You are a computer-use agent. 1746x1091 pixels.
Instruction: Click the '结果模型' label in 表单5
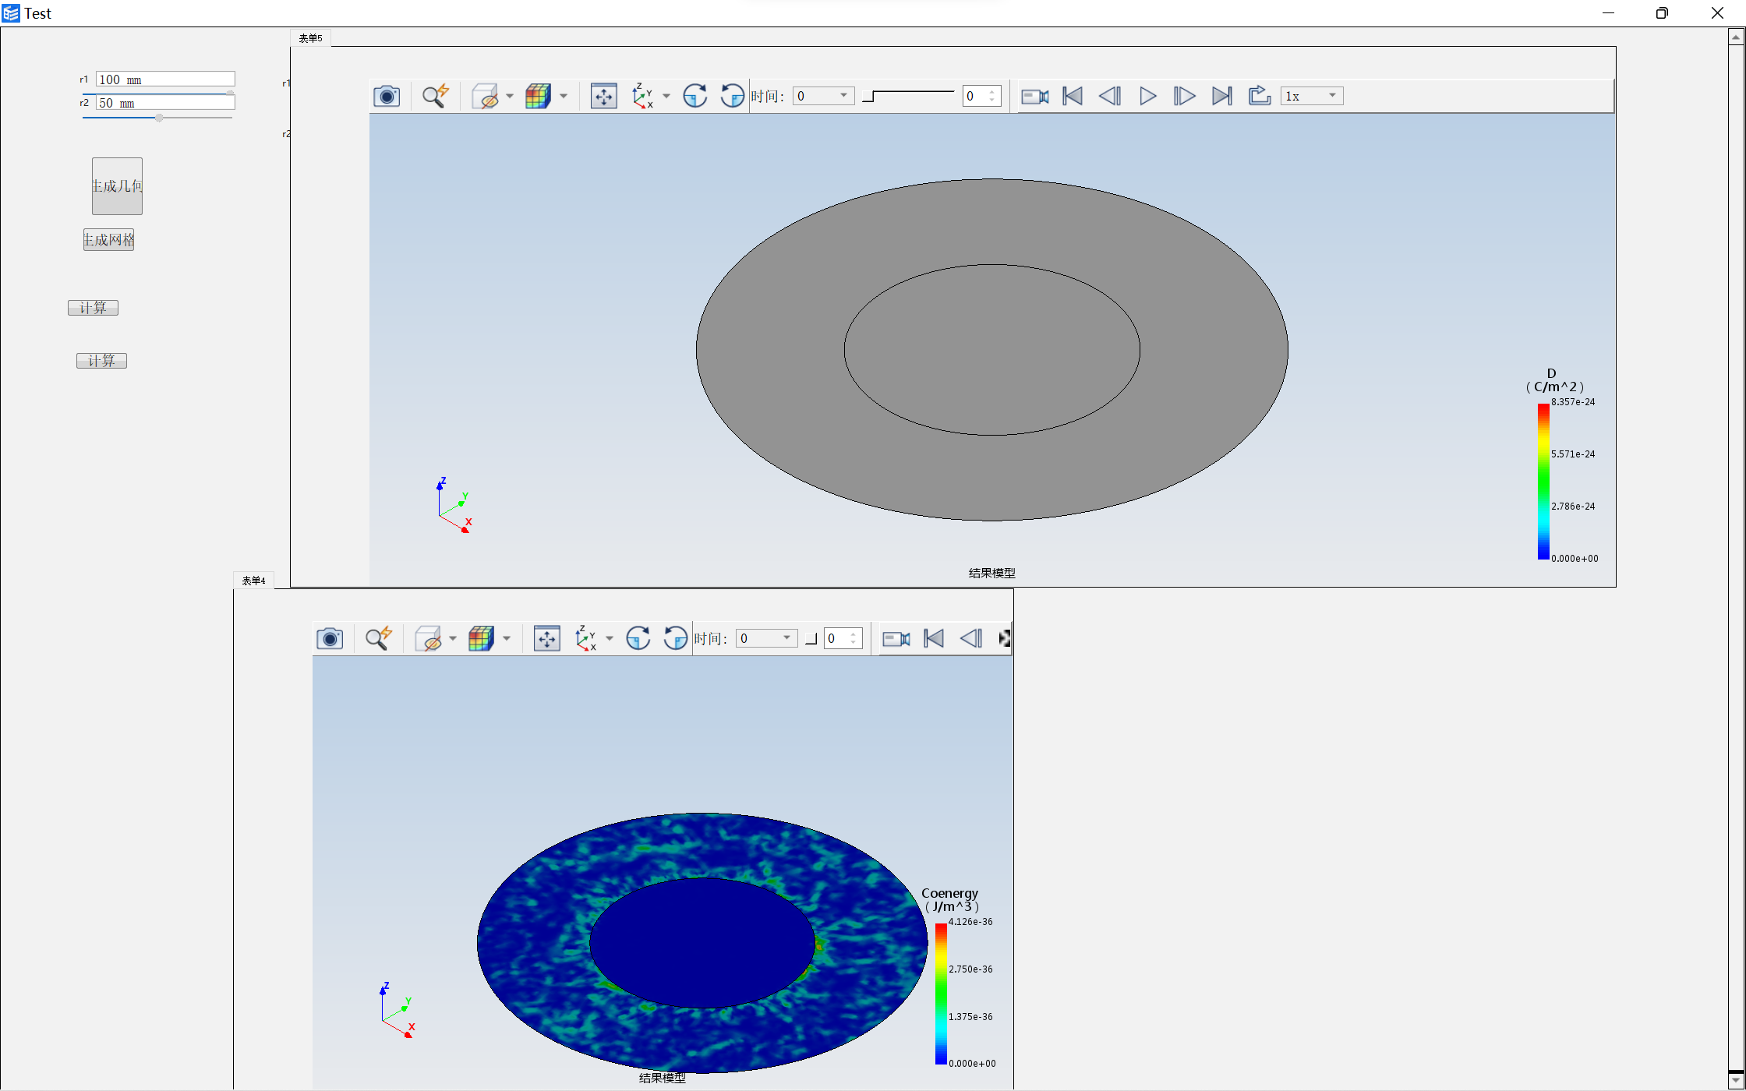point(991,573)
